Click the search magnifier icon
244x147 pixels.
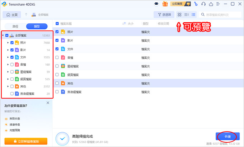(x=203, y=15)
